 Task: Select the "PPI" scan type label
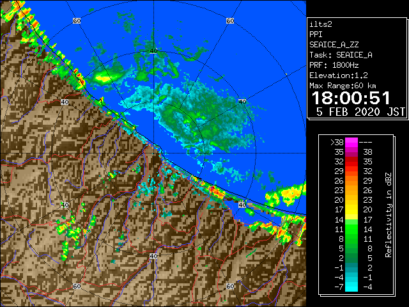316,35
